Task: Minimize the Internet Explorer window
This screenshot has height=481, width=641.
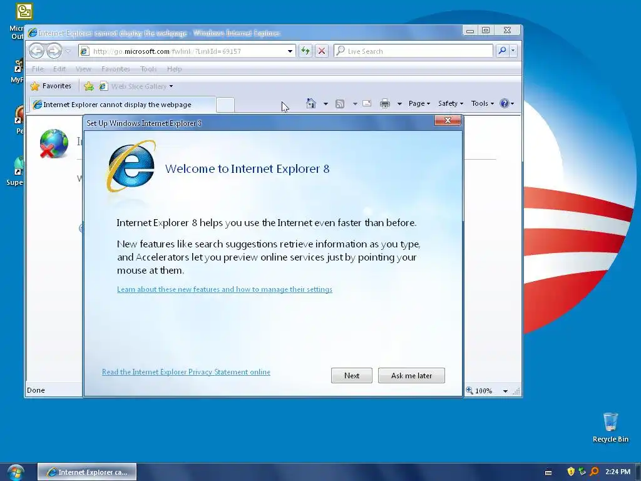Action: (x=470, y=30)
